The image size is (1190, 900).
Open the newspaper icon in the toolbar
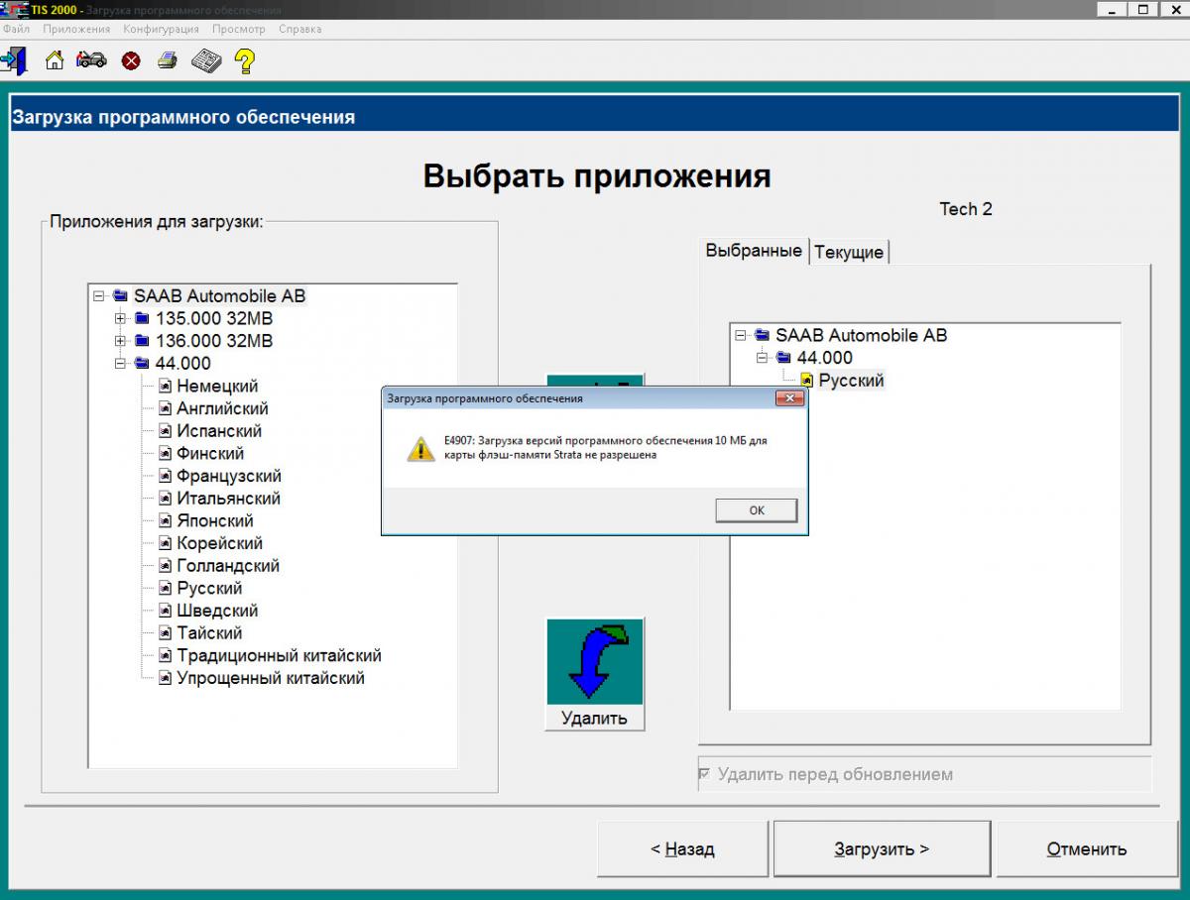(206, 60)
